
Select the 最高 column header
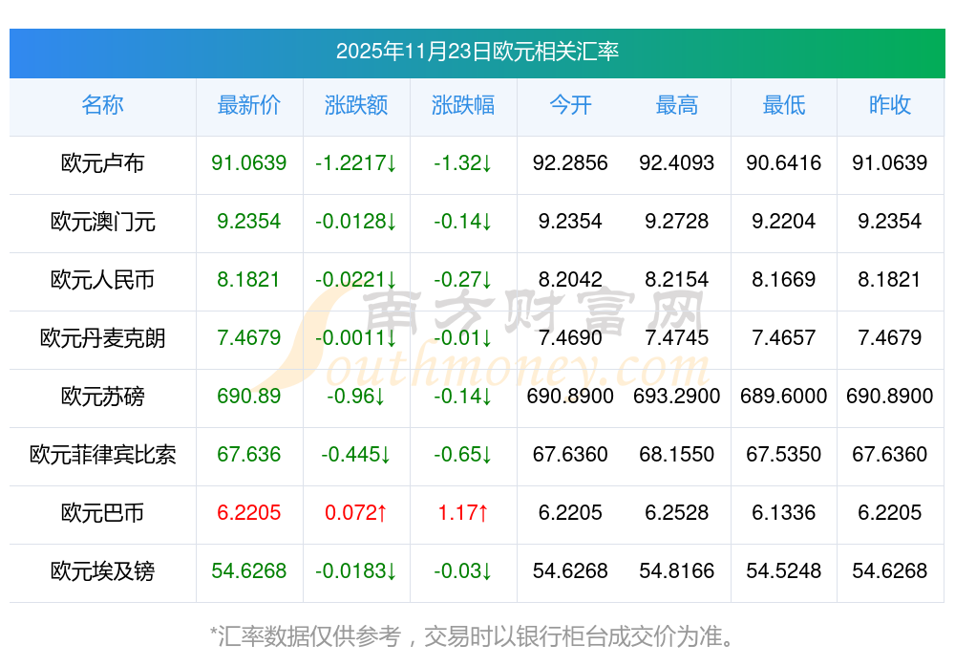click(677, 105)
